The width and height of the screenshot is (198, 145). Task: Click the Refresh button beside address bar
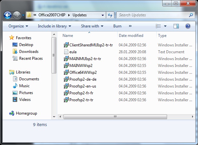click(x=110, y=15)
